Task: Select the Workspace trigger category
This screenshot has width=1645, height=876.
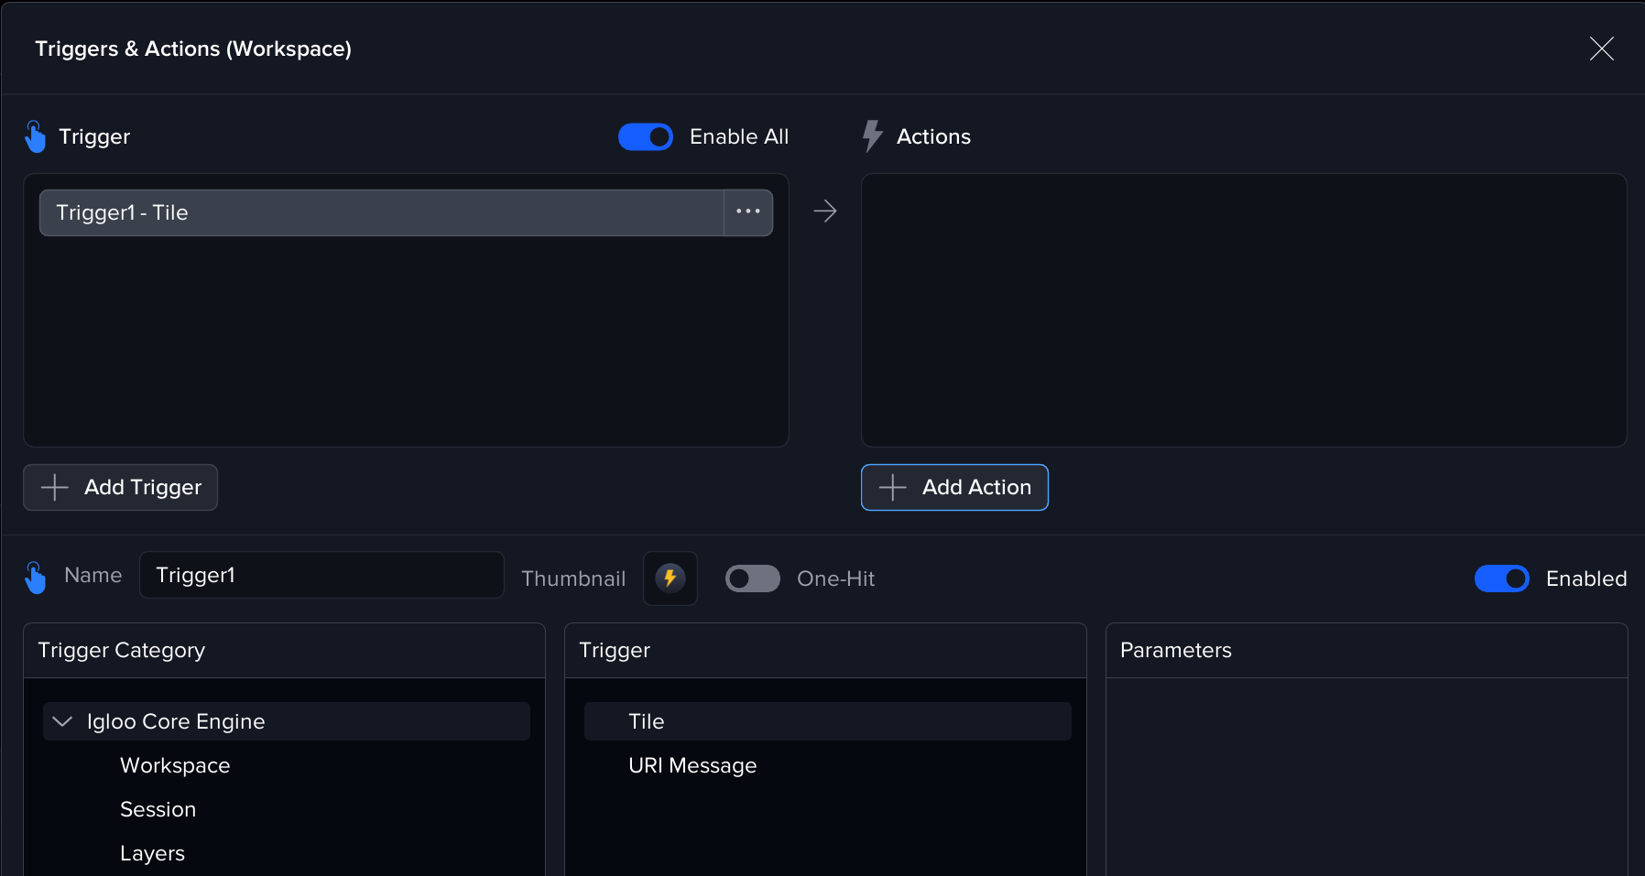Action: tap(175, 765)
